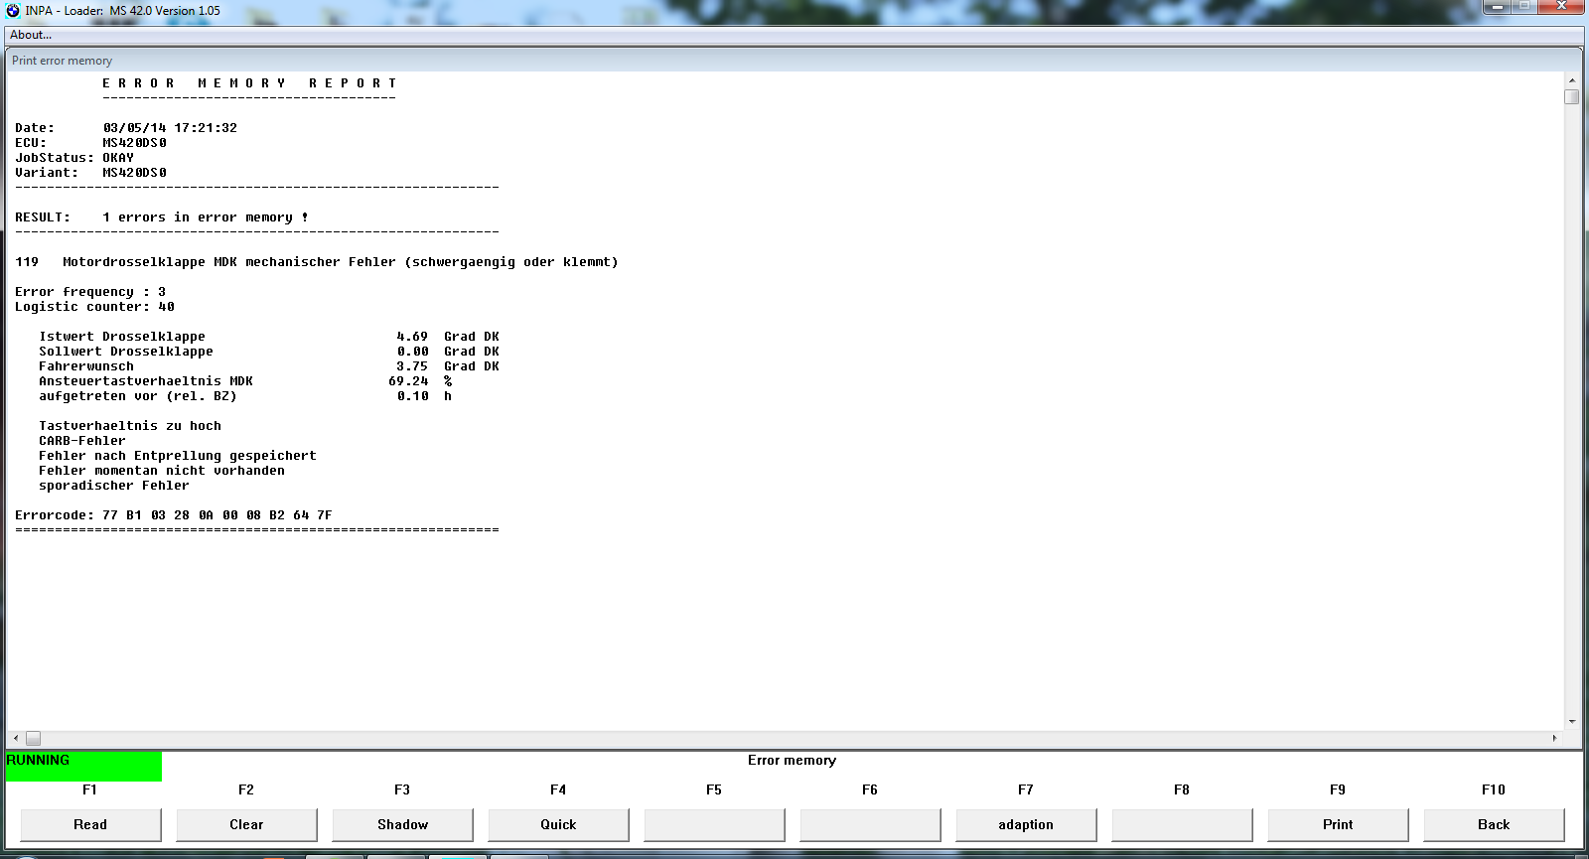Click the BMW logo icon in title bar
Viewport: 1589px width, 859px height.
coord(13,11)
